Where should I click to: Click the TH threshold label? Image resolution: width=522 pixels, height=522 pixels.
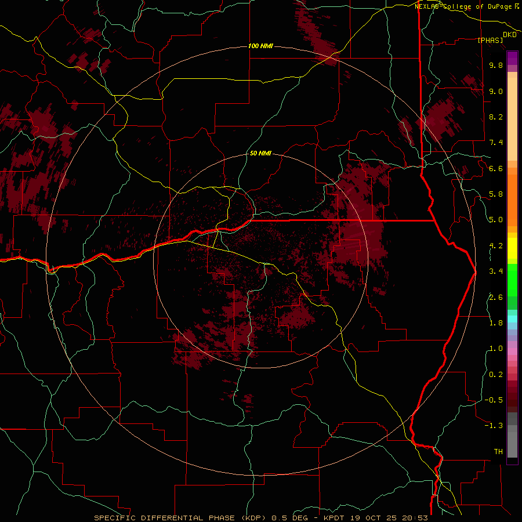pyautogui.click(x=498, y=452)
